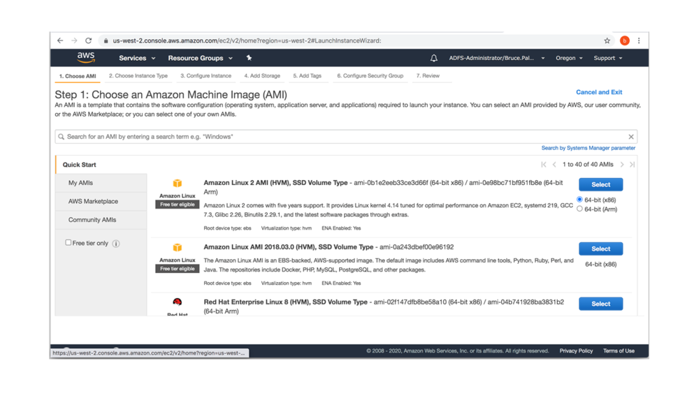Expand the Resource Groups dropdown
Screen dimensions: 699x393
coord(200,59)
